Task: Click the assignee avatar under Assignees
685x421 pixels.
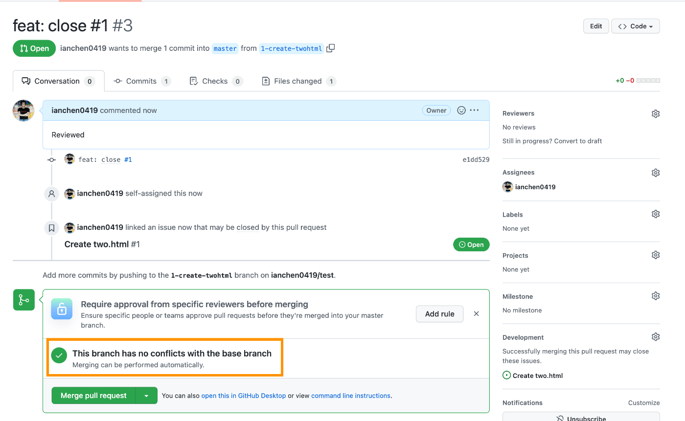Action: pos(507,187)
